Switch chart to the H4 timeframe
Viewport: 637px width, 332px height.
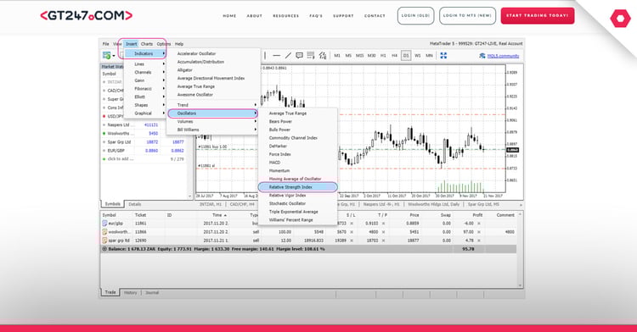tap(394, 55)
